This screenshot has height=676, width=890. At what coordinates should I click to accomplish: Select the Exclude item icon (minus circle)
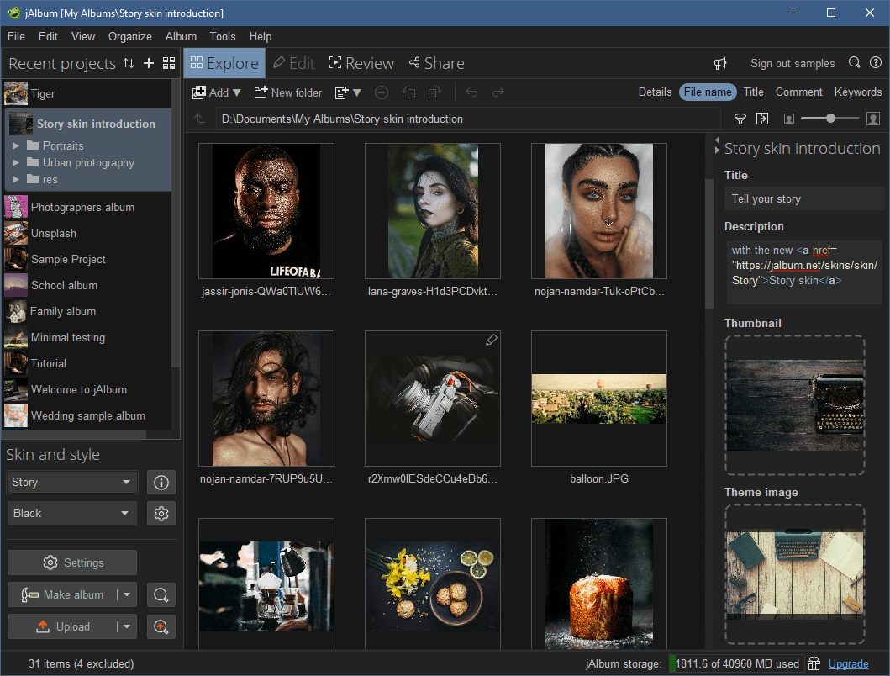(381, 92)
